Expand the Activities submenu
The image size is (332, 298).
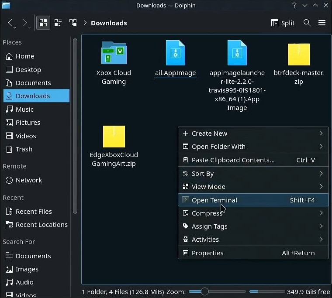point(253,240)
